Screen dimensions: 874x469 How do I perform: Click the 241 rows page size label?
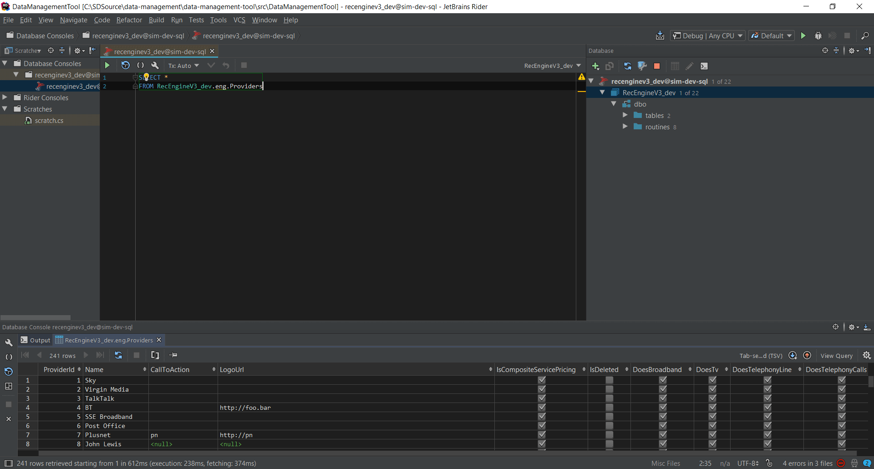click(x=62, y=356)
